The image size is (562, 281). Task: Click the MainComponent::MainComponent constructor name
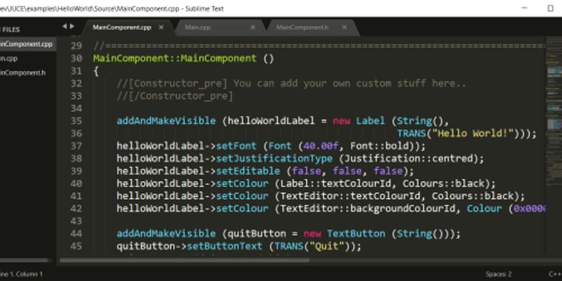pyautogui.click(x=175, y=58)
